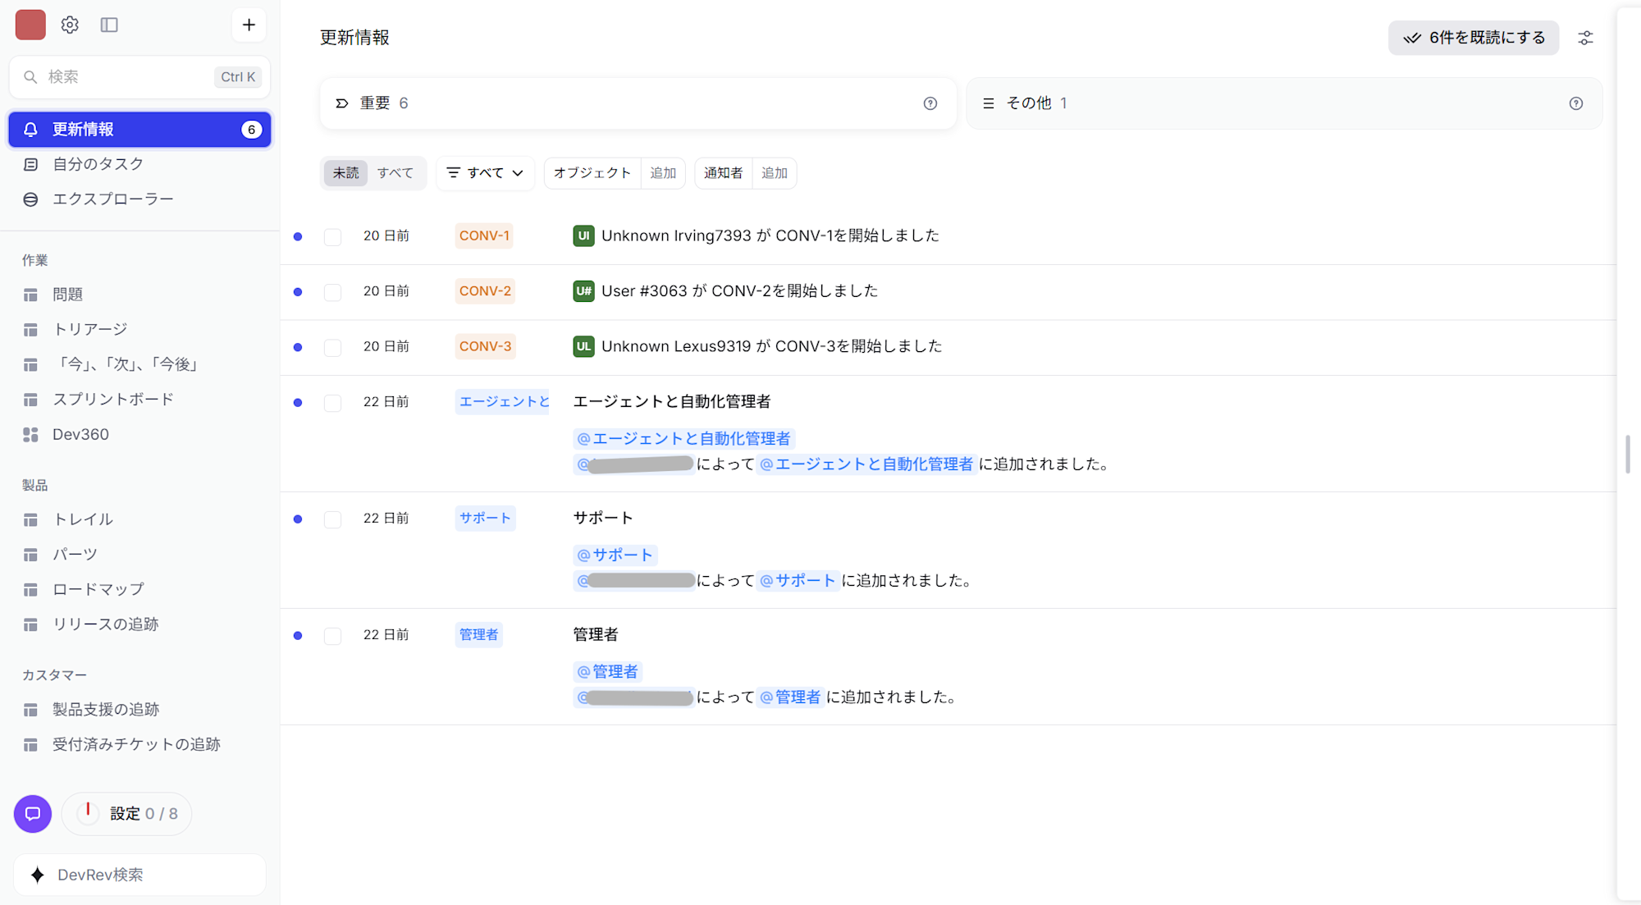Expand 追加 next to the オブジェクト filter
The image size is (1641, 905).
click(x=663, y=173)
